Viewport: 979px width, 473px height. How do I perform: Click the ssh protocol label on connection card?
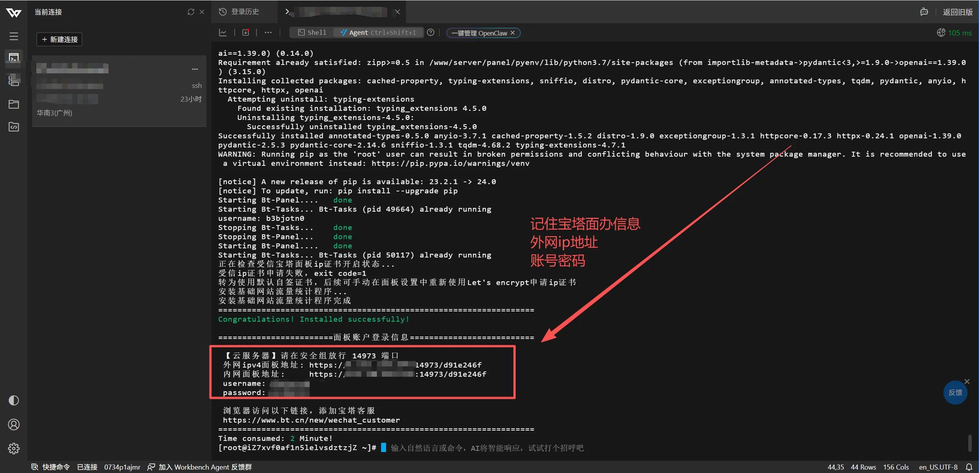pyautogui.click(x=196, y=86)
